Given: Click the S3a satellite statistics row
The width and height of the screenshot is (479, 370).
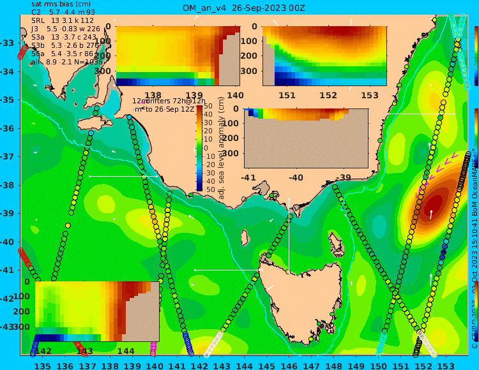Looking at the screenshot, I should pos(64,37).
